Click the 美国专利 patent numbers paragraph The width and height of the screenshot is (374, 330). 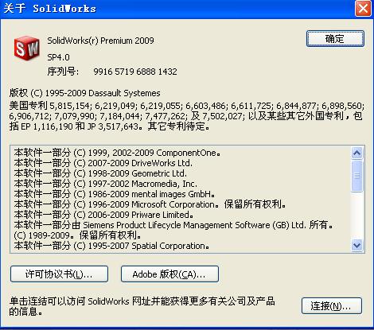187,116
